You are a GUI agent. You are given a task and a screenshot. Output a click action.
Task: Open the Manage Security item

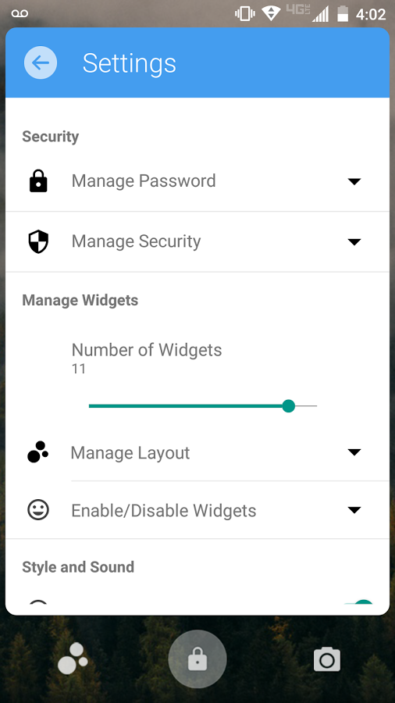197,241
